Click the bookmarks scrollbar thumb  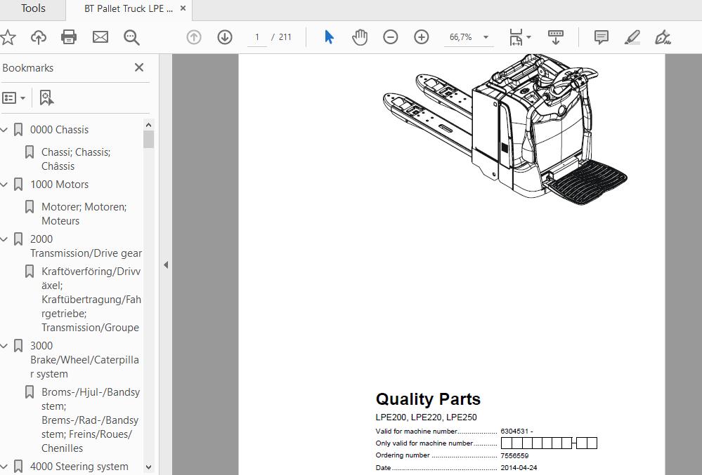[149, 139]
